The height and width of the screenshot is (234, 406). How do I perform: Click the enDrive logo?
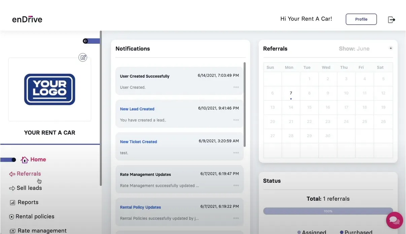[27, 19]
